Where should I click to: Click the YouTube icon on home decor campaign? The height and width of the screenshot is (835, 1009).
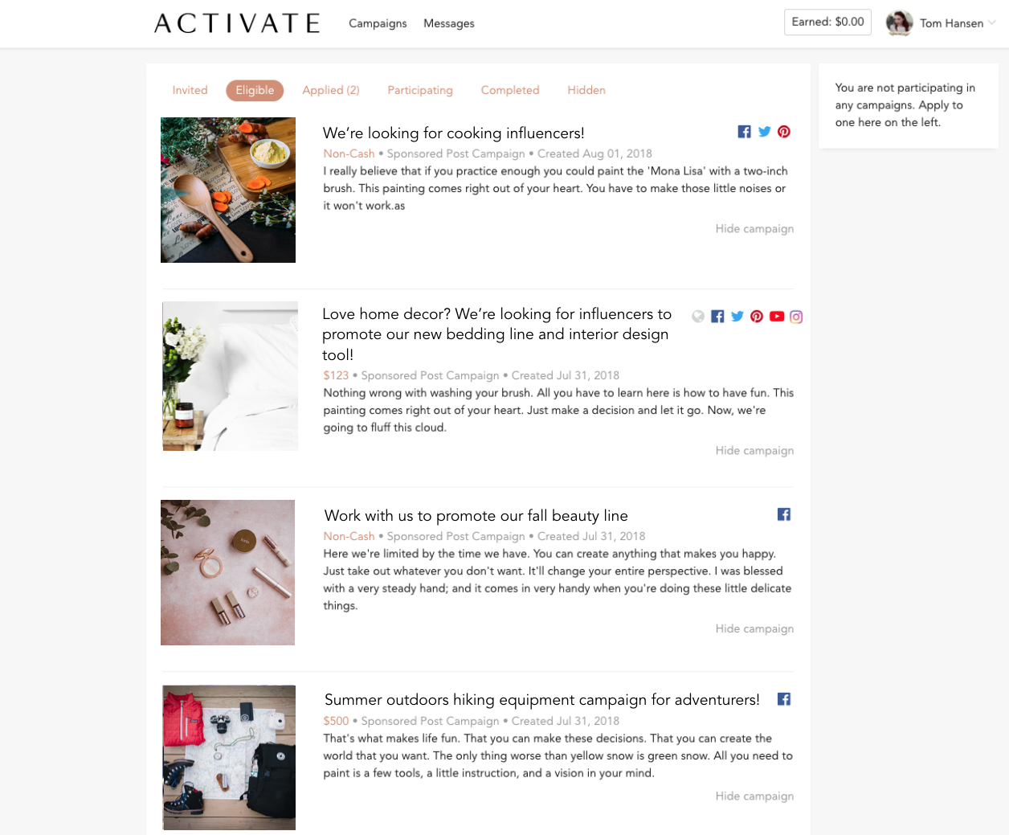pyautogui.click(x=777, y=317)
